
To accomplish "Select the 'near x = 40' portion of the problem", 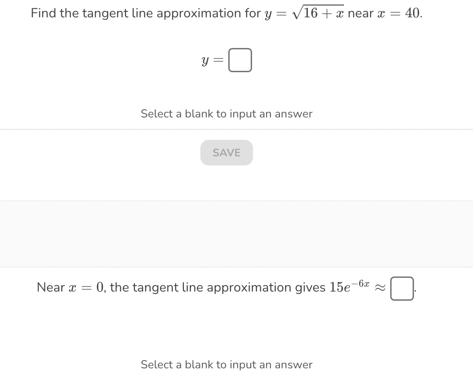I will point(384,13).
